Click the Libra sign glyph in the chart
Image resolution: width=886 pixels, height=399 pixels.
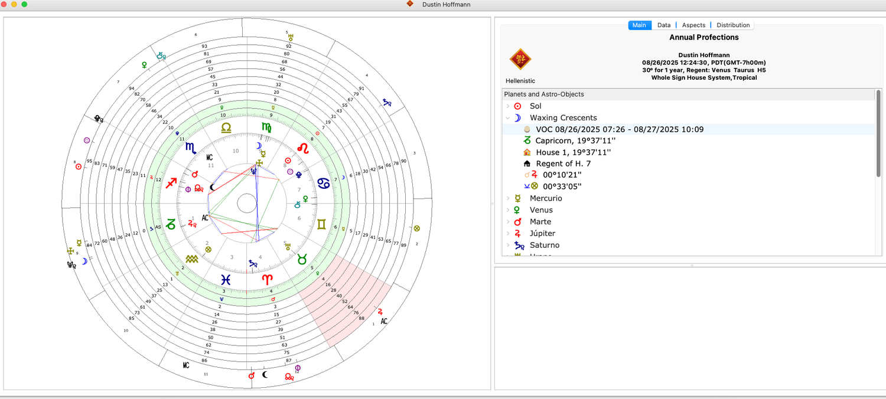tap(226, 127)
